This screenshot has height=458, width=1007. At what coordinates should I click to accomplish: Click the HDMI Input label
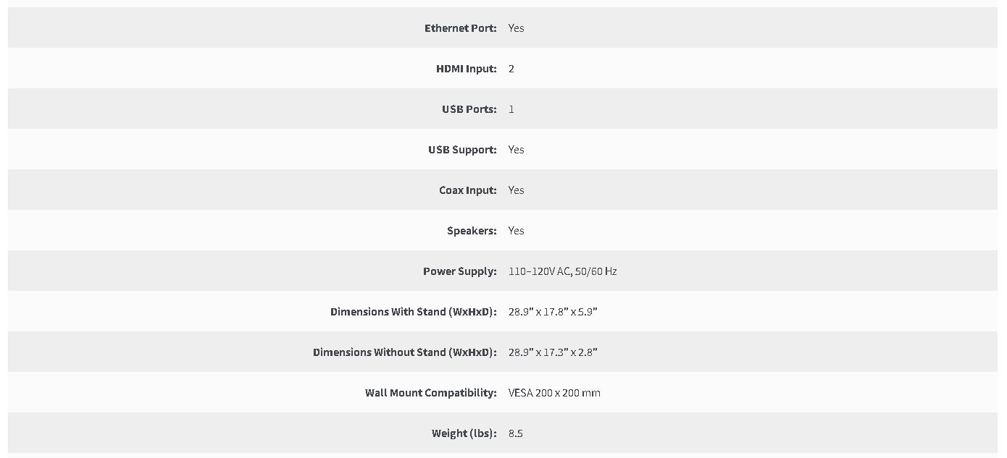(467, 69)
